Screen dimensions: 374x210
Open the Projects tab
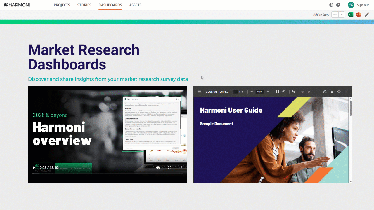pyautogui.click(x=62, y=5)
